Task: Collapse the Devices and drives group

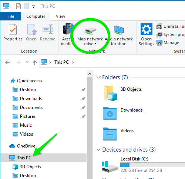Action: point(98,150)
